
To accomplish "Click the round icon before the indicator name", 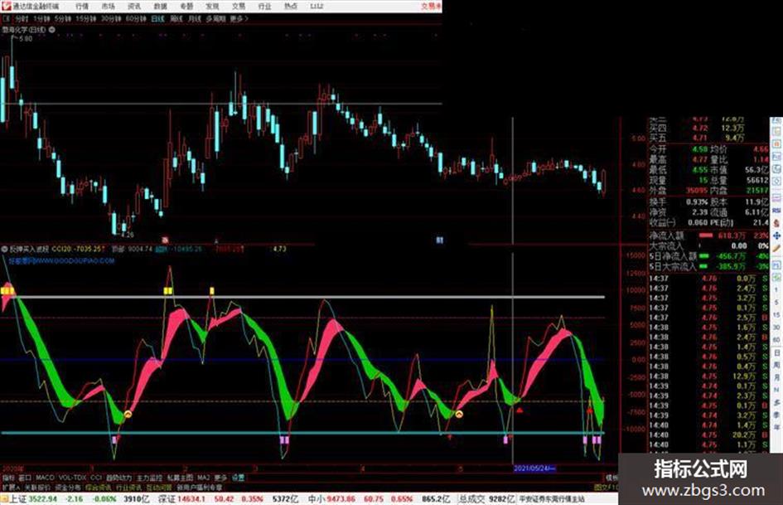I will (4, 249).
